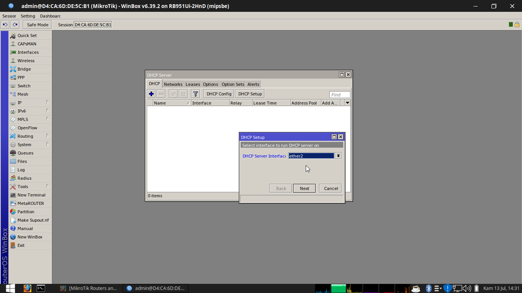Switch to the Alerts tab

(253, 84)
